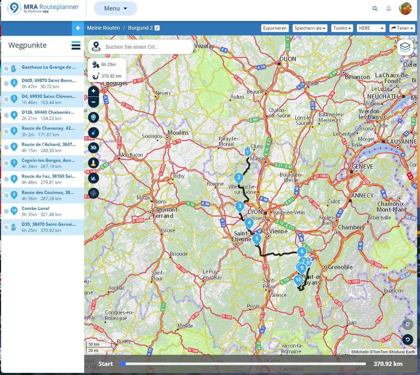Screen dimensions: 420x375
Task: Open the HERE map provider dropdown
Action: pos(371,28)
